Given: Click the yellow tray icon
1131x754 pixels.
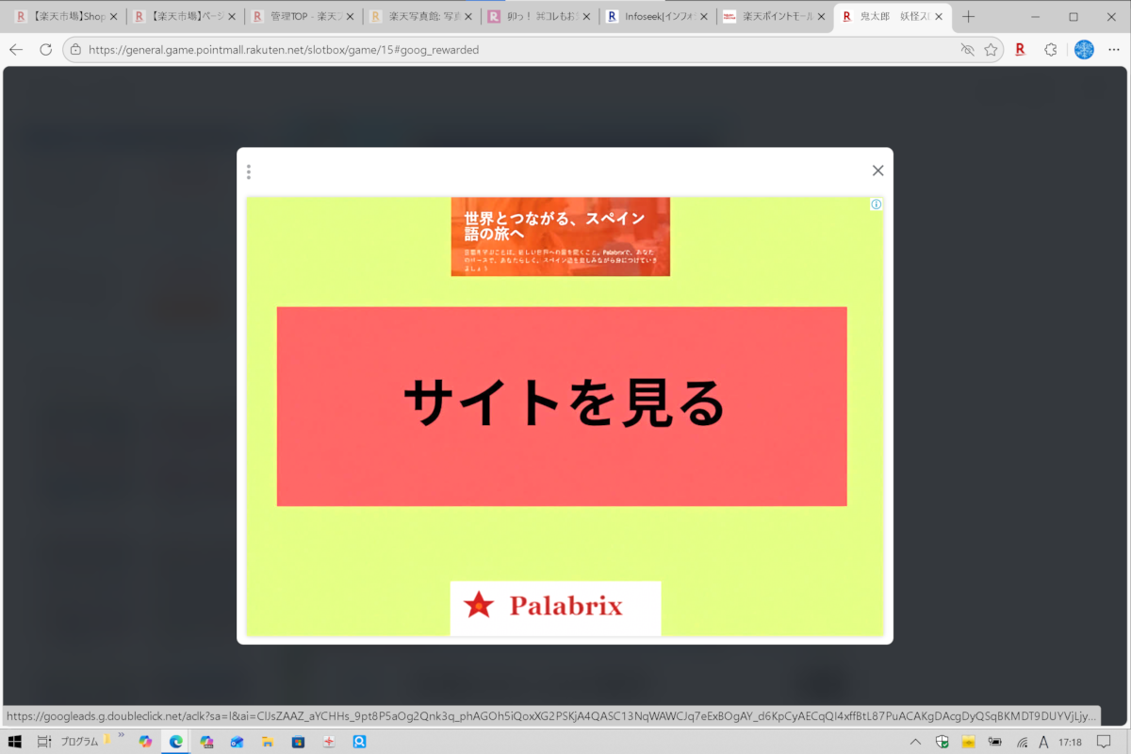Looking at the screenshot, I should click(x=968, y=742).
